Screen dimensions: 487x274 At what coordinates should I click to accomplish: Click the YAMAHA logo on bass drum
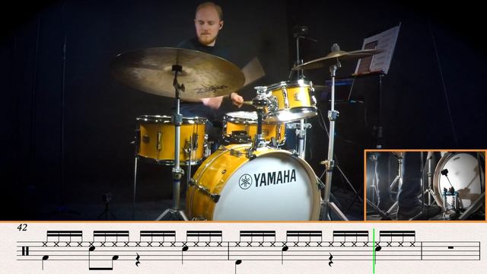(267, 180)
